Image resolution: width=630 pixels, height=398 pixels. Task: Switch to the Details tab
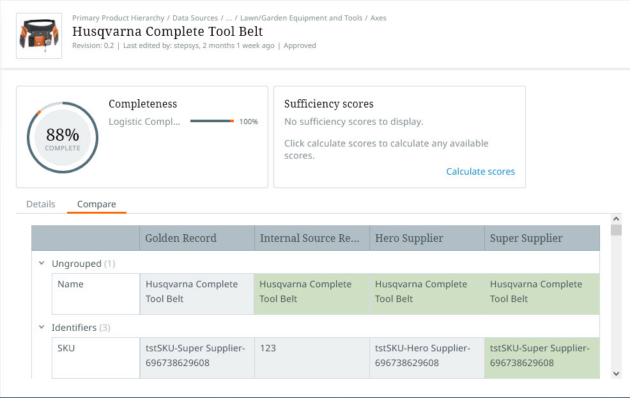pos(41,204)
